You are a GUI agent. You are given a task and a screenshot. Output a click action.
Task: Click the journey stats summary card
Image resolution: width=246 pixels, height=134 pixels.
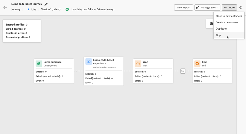(22, 31)
